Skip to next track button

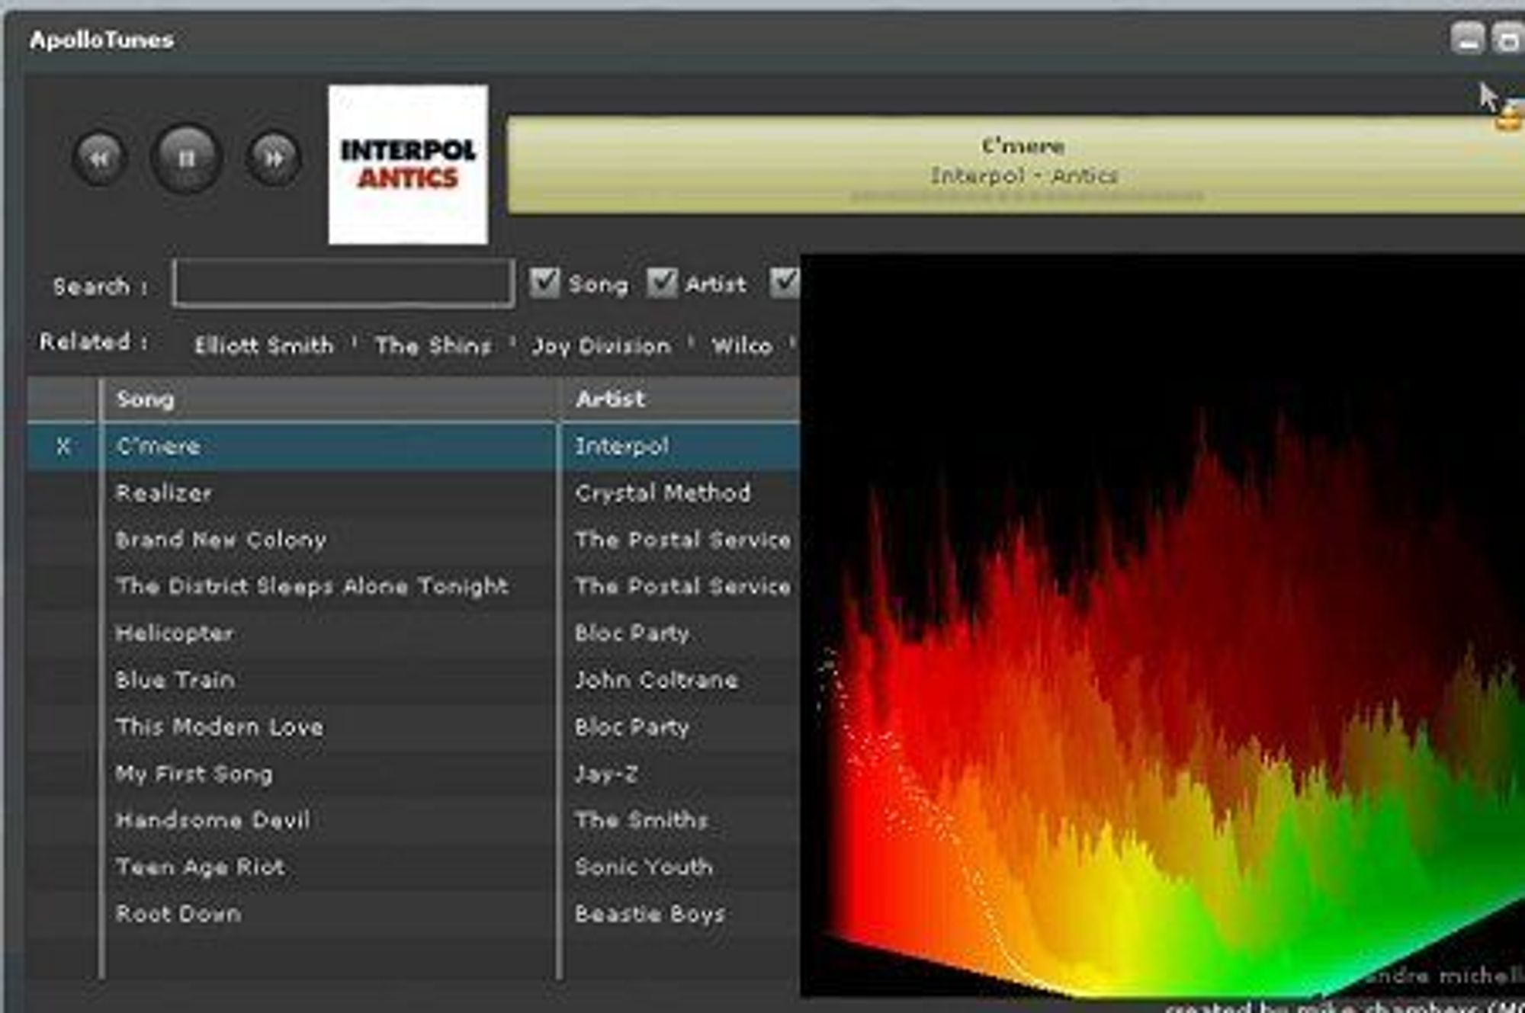pyautogui.click(x=273, y=159)
